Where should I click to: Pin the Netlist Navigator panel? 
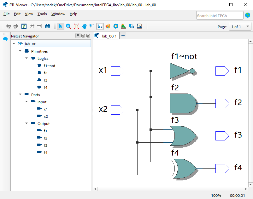(x=78, y=36)
